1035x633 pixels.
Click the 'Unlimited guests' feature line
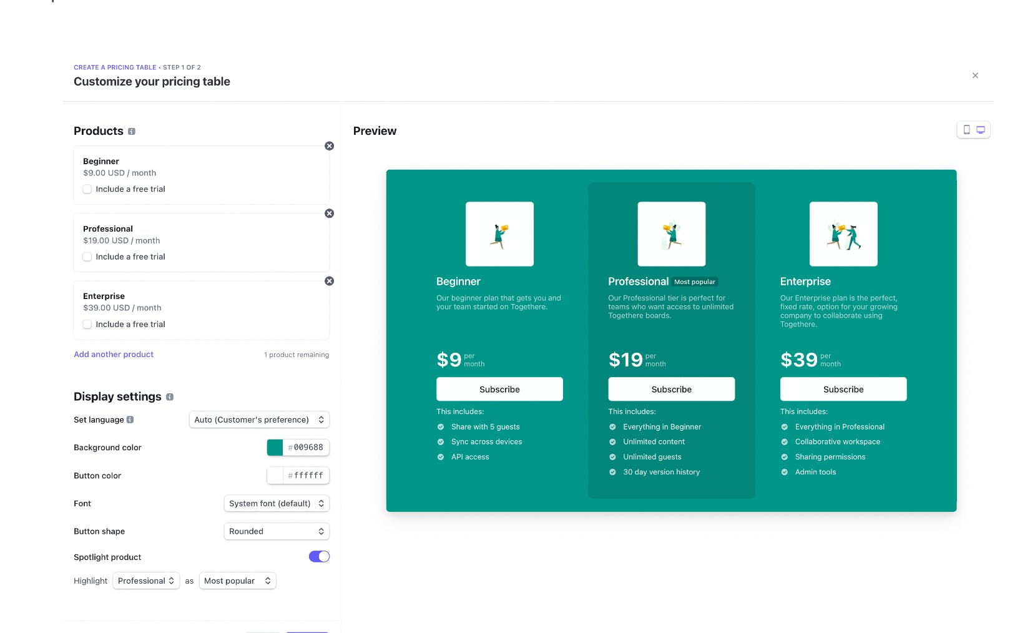(x=652, y=457)
